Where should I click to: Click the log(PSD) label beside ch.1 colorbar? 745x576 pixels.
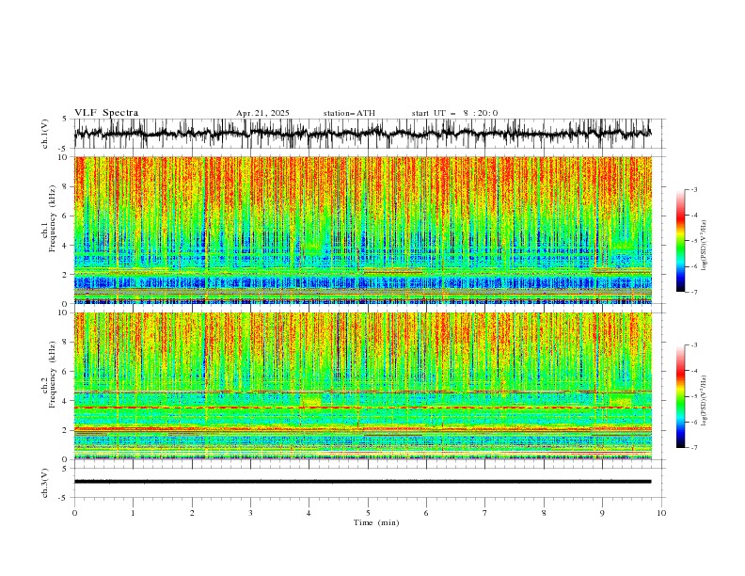pyautogui.click(x=704, y=246)
